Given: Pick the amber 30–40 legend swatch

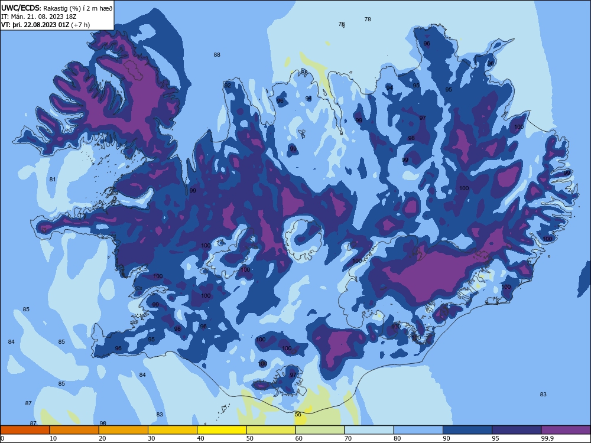Looking at the screenshot, I should [173, 430].
